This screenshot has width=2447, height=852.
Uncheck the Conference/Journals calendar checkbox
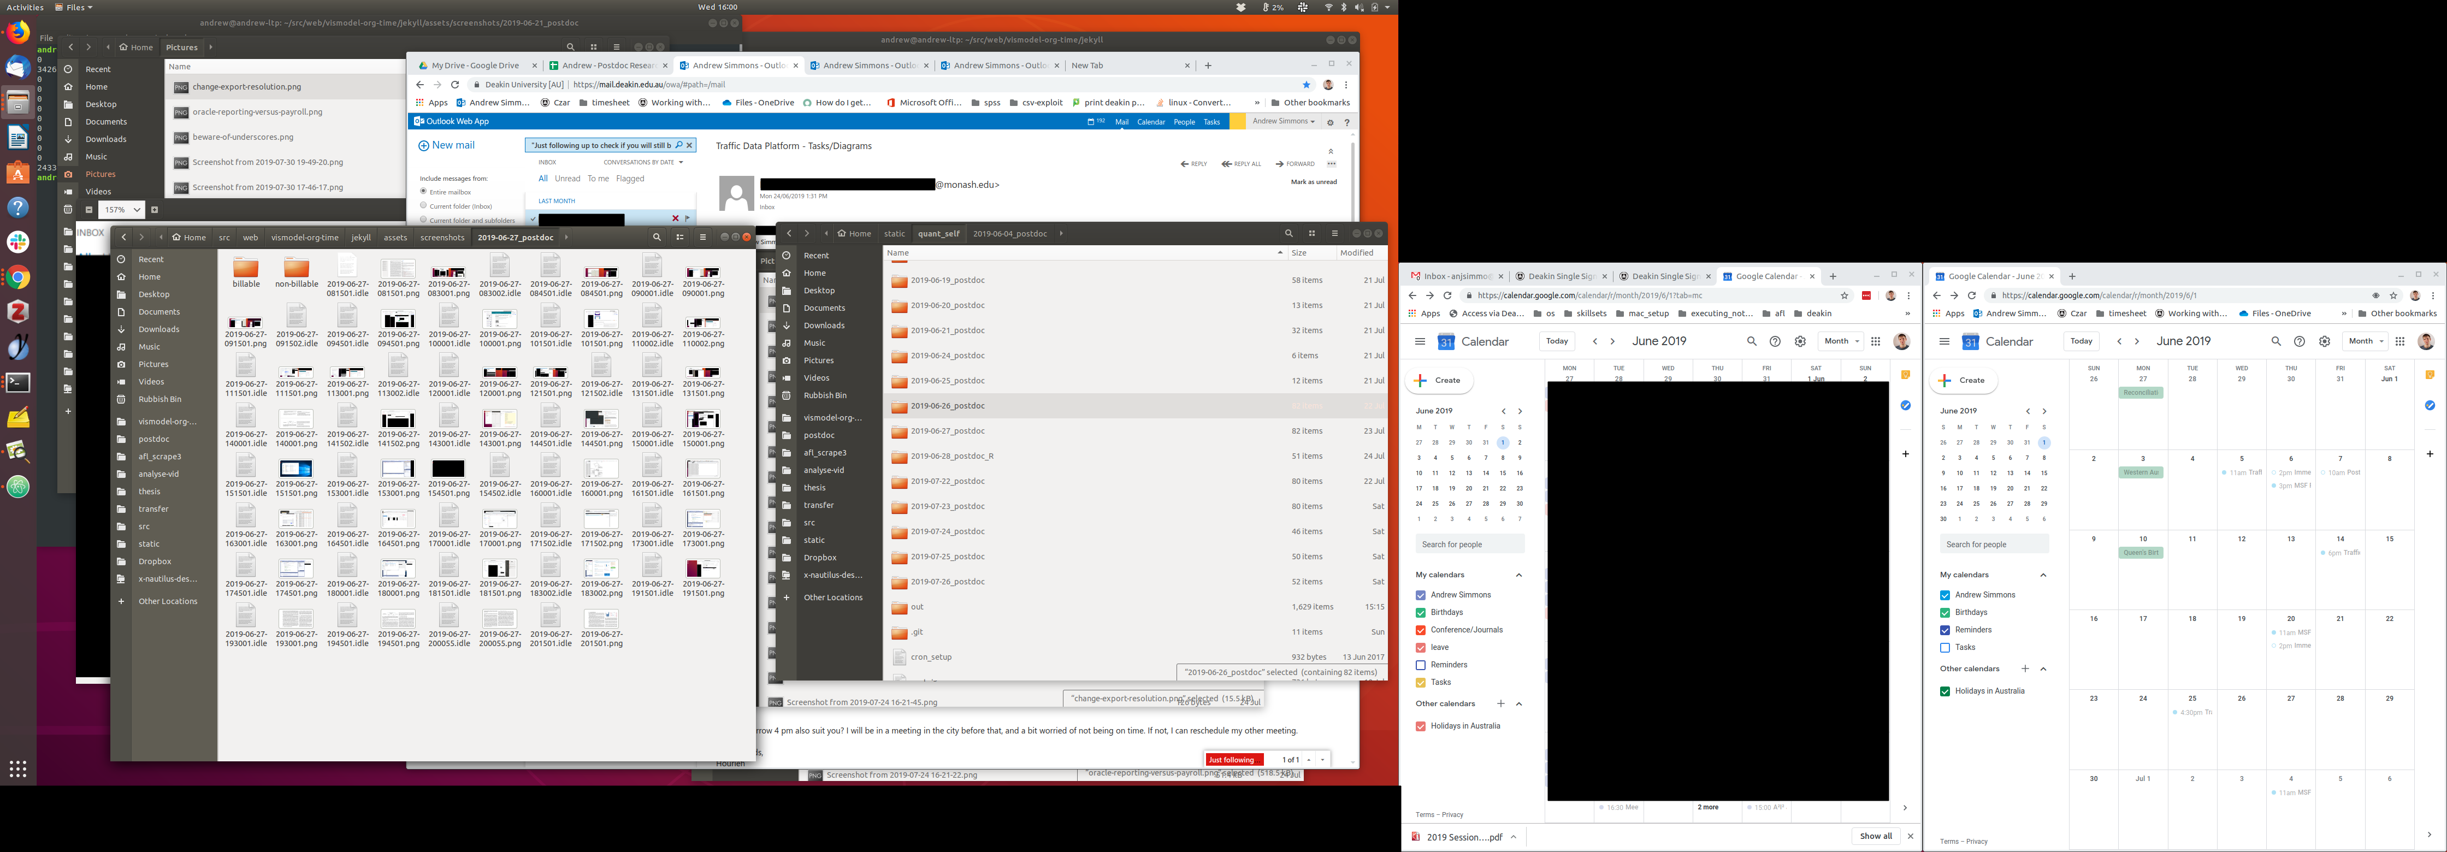[x=1421, y=630]
